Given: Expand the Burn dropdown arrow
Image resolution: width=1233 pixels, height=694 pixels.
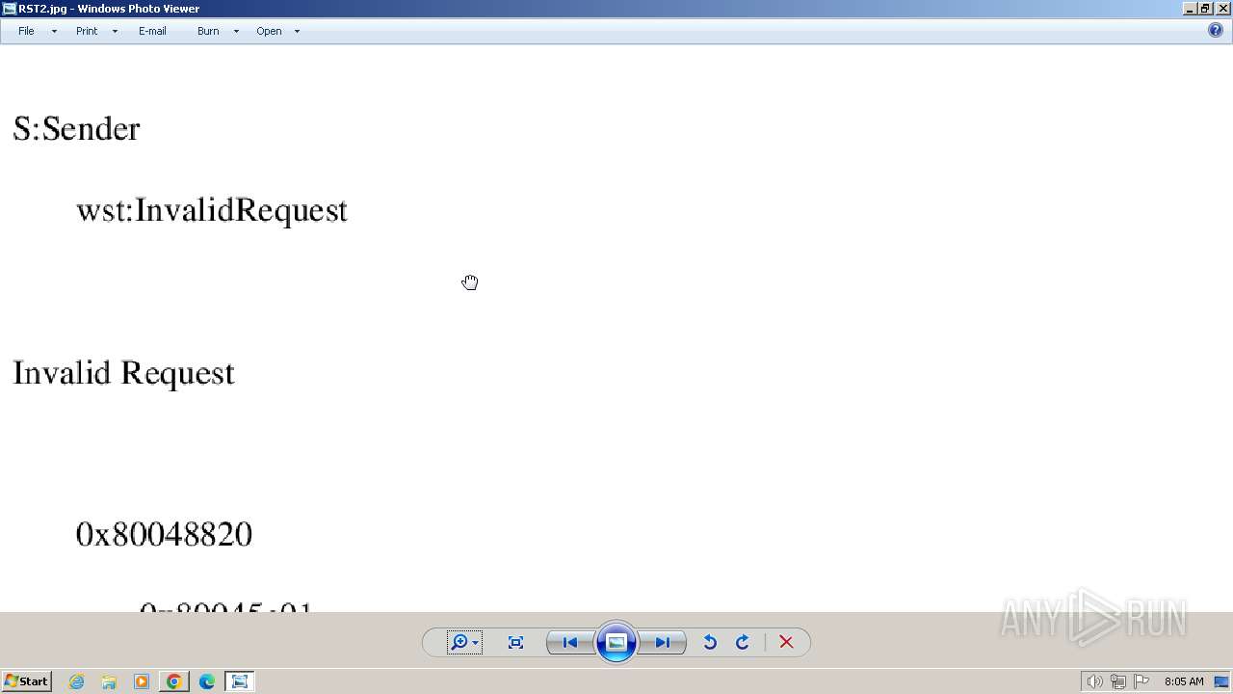Looking at the screenshot, I should pos(236,31).
